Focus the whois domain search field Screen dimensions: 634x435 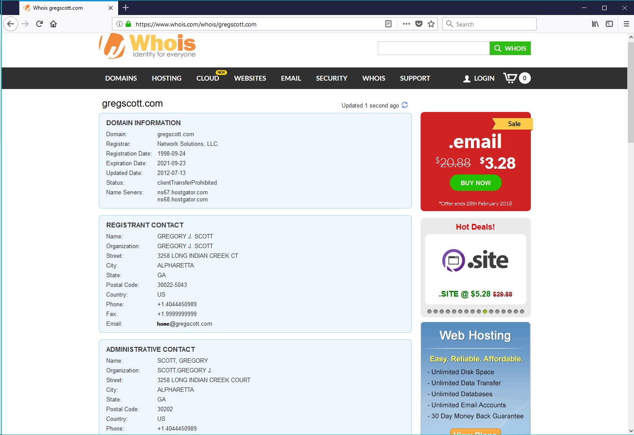click(x=434, y=48)
